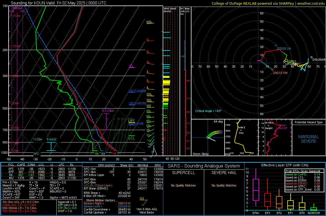
Task: Select the 225/29 LM hodograph label
Action: [x=283, y=49]
